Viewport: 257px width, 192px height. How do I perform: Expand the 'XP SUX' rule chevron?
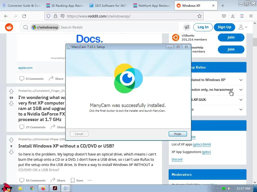[x=241, y=100]
